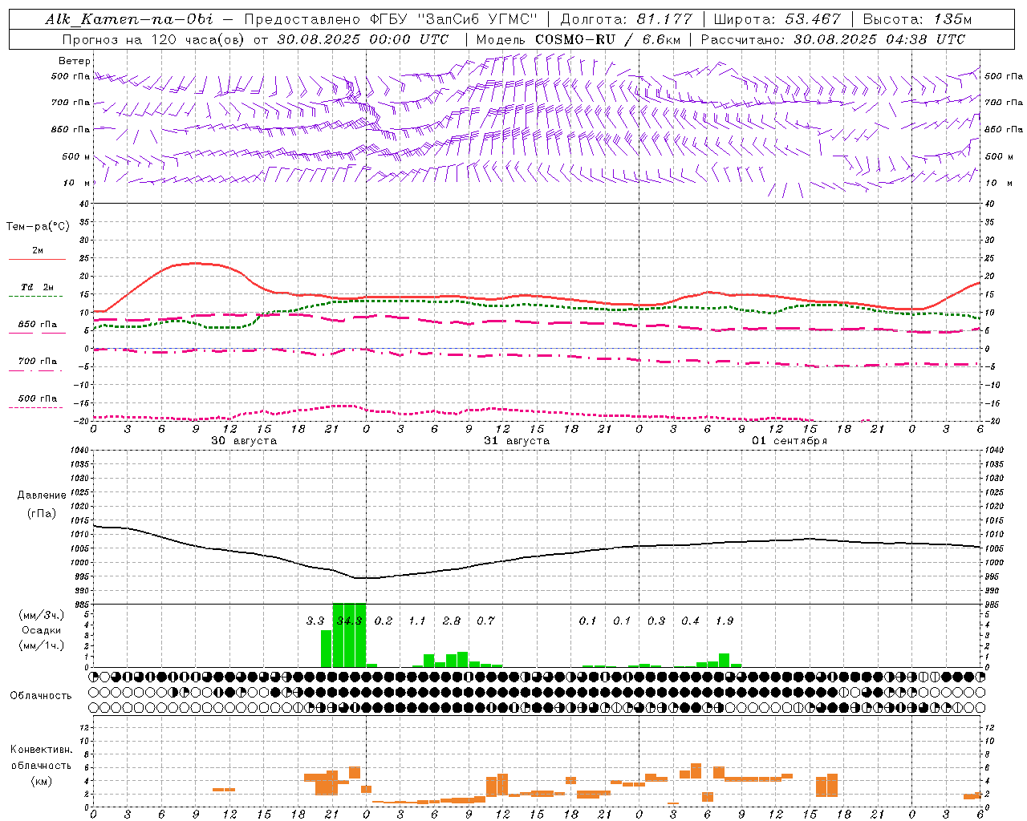Screen dimensions: 1027x821
Task: Click the 'Ветер' wind panel label
Action: (x=75, y=61)
